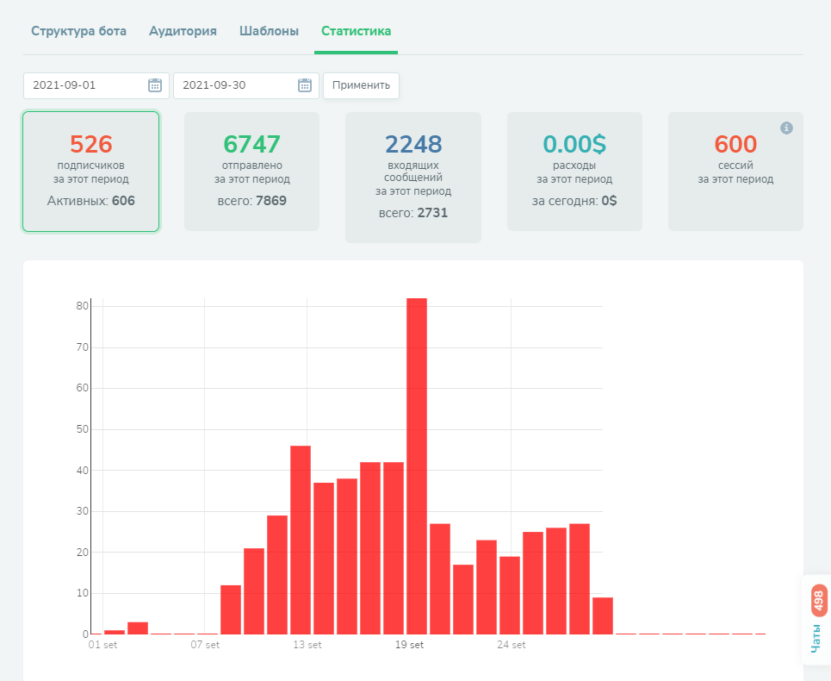
Task: Click the Применить button
Action: pyautogui.click(x=361, y=85)
